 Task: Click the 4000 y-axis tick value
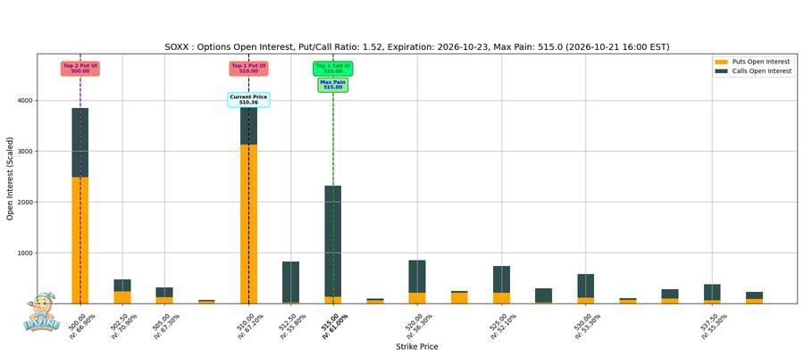point(25,100)
